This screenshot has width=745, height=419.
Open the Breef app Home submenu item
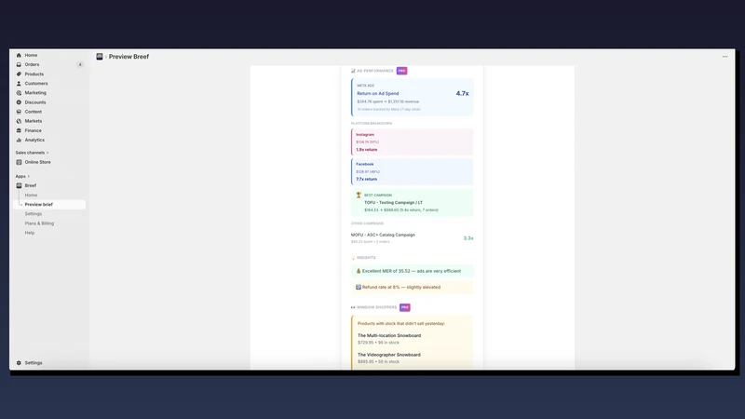tap(31, 196)
